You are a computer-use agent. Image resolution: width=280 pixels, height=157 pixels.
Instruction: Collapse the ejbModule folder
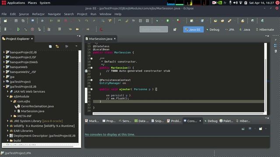(x=8, y=96)
